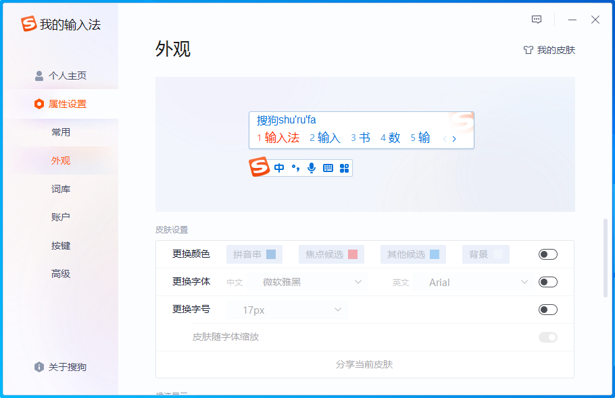The height and width of the screenshot is (398, 615).
Task: Enable the 更换字号 toggle switch
Action: [x=547, y=310]
